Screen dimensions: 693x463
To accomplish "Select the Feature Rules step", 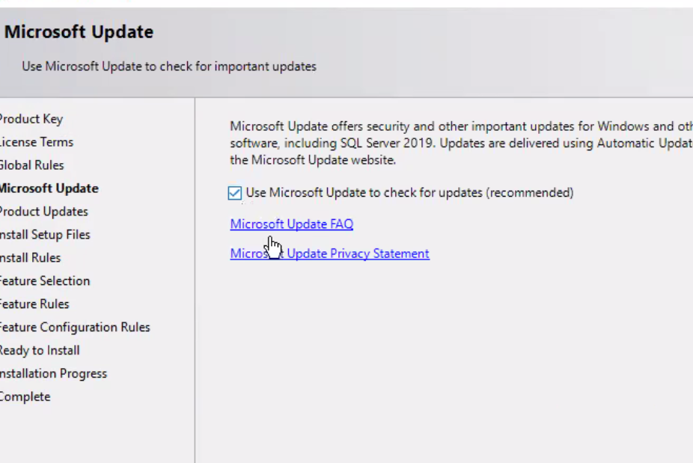I will [34, 304].
